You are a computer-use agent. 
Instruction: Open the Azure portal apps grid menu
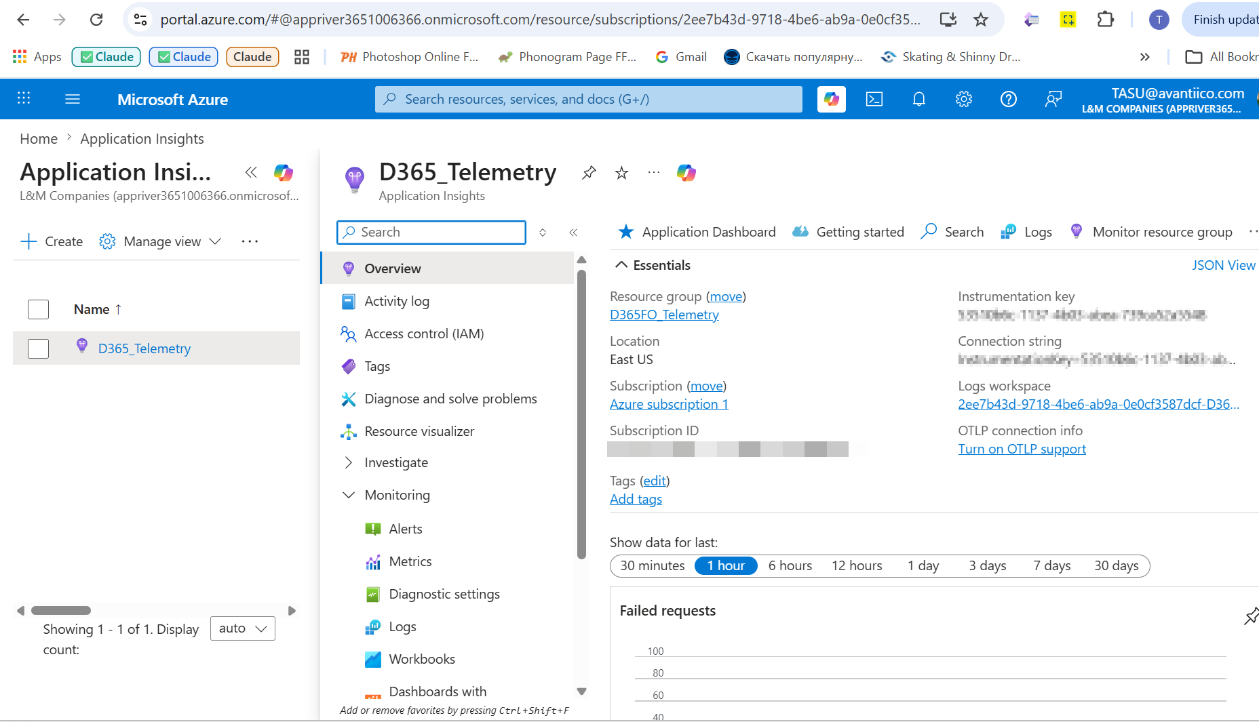point(24,99)
